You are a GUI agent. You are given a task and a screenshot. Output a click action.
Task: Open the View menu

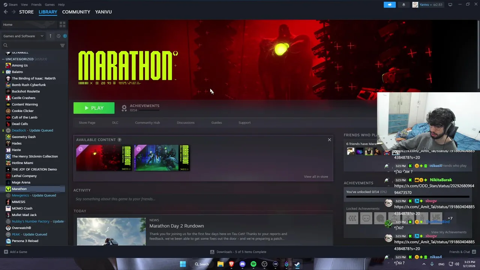tap(24, 4)
